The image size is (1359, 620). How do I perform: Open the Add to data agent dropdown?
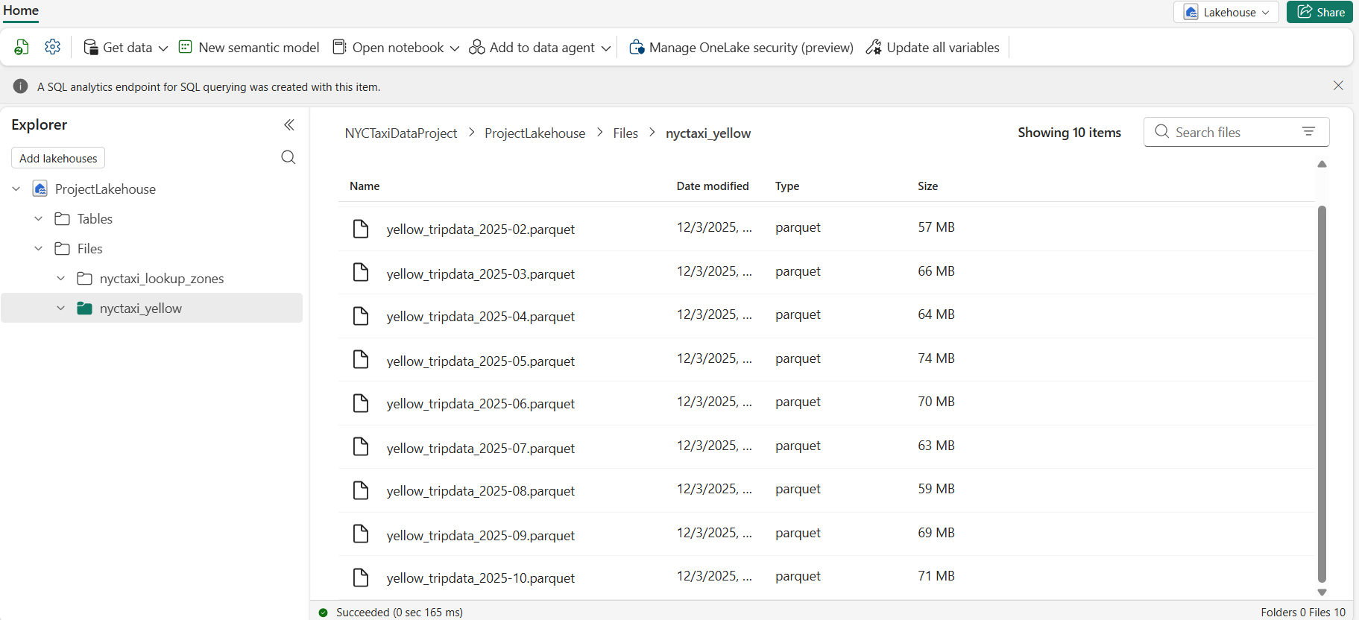[x=605, y=48]
